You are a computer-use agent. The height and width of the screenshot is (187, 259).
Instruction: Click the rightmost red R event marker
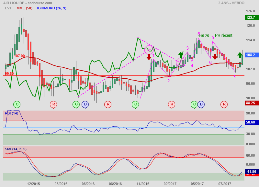pos(224,104)
